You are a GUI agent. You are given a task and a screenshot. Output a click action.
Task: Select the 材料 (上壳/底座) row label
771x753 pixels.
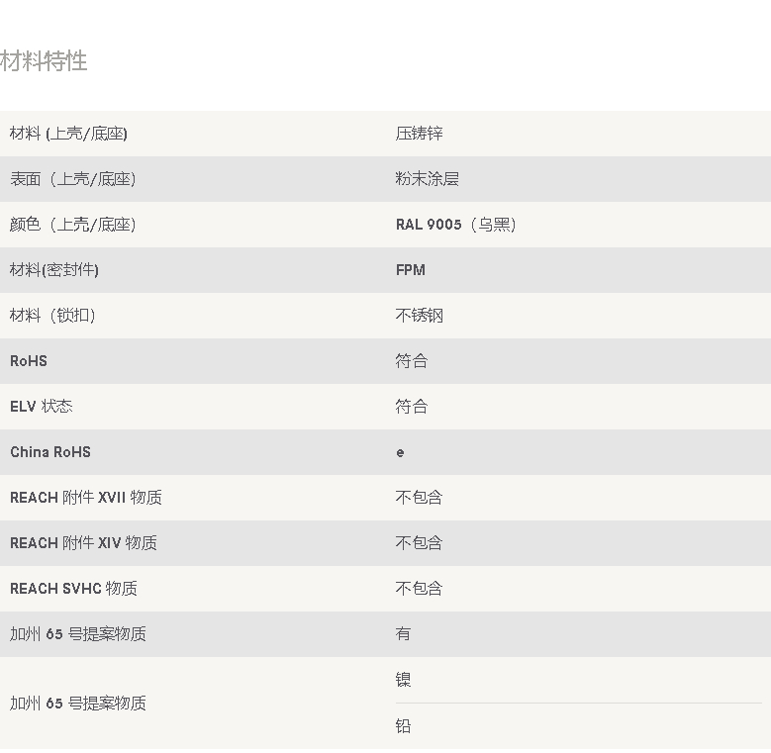[68, 134]
